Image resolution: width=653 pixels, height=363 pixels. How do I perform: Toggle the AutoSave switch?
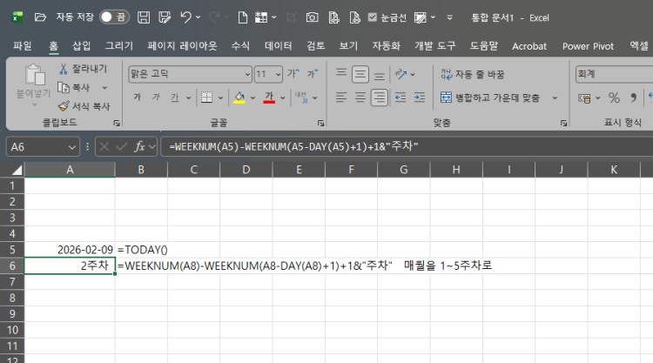point(114,17)
